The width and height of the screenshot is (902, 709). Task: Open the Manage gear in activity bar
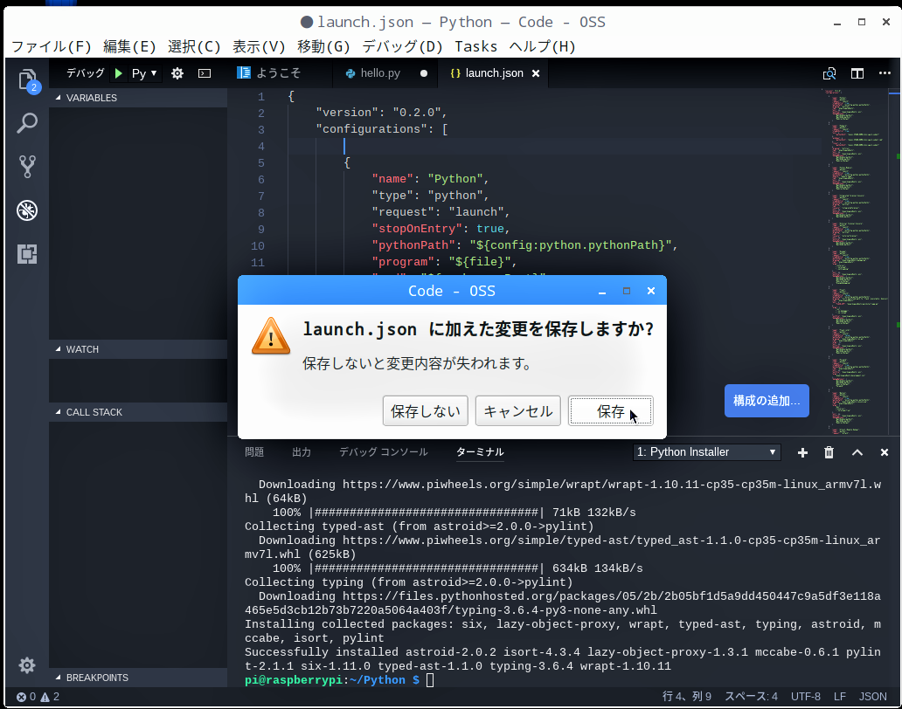(x=27, y=665)
